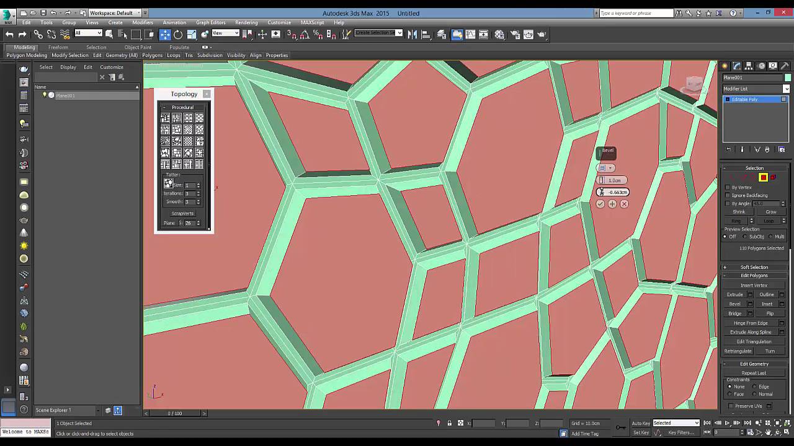Select the Select and Move tool
794x446 pixels.
point(165,35)
